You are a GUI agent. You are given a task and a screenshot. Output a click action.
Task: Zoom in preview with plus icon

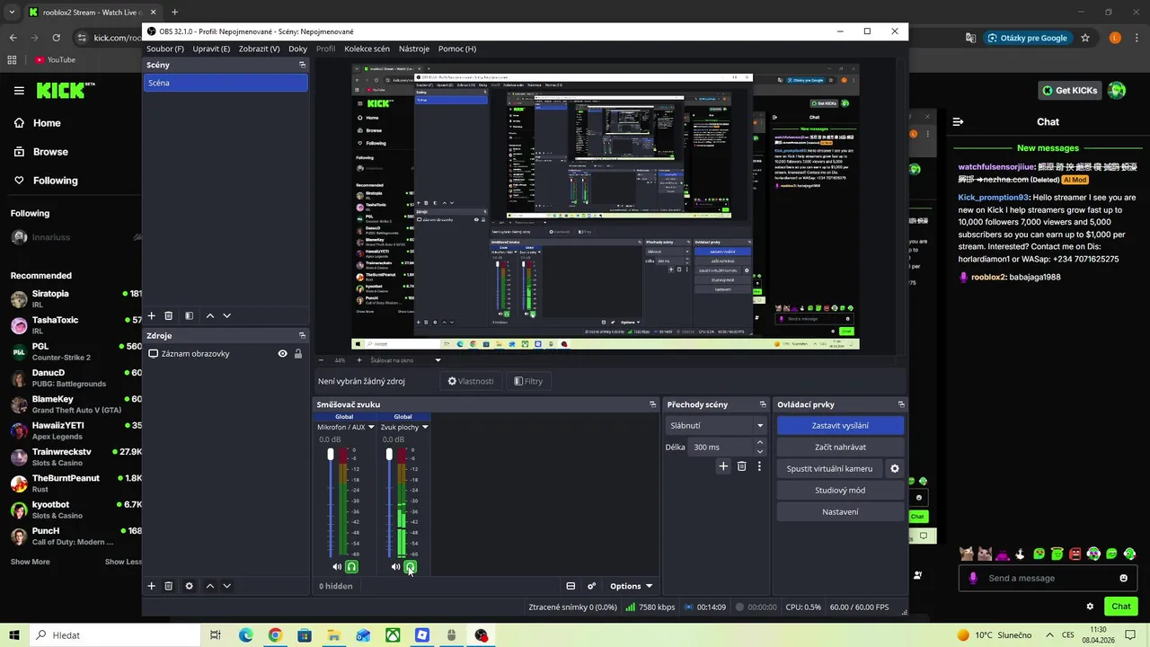click(x=359, y=360)
